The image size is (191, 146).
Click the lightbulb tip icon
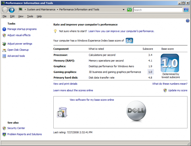pos(55,31)
